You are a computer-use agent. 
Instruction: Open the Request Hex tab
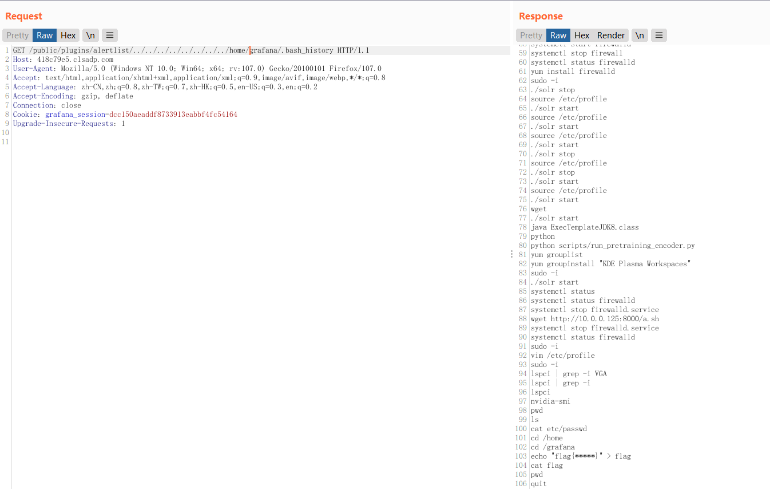click(68, 36)
